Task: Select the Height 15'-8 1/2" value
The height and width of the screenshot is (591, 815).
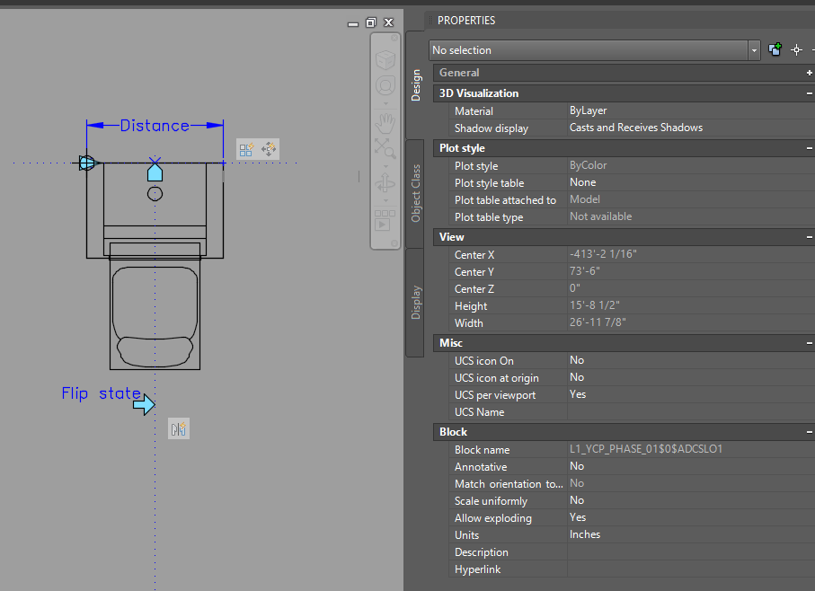Action: 595,305
